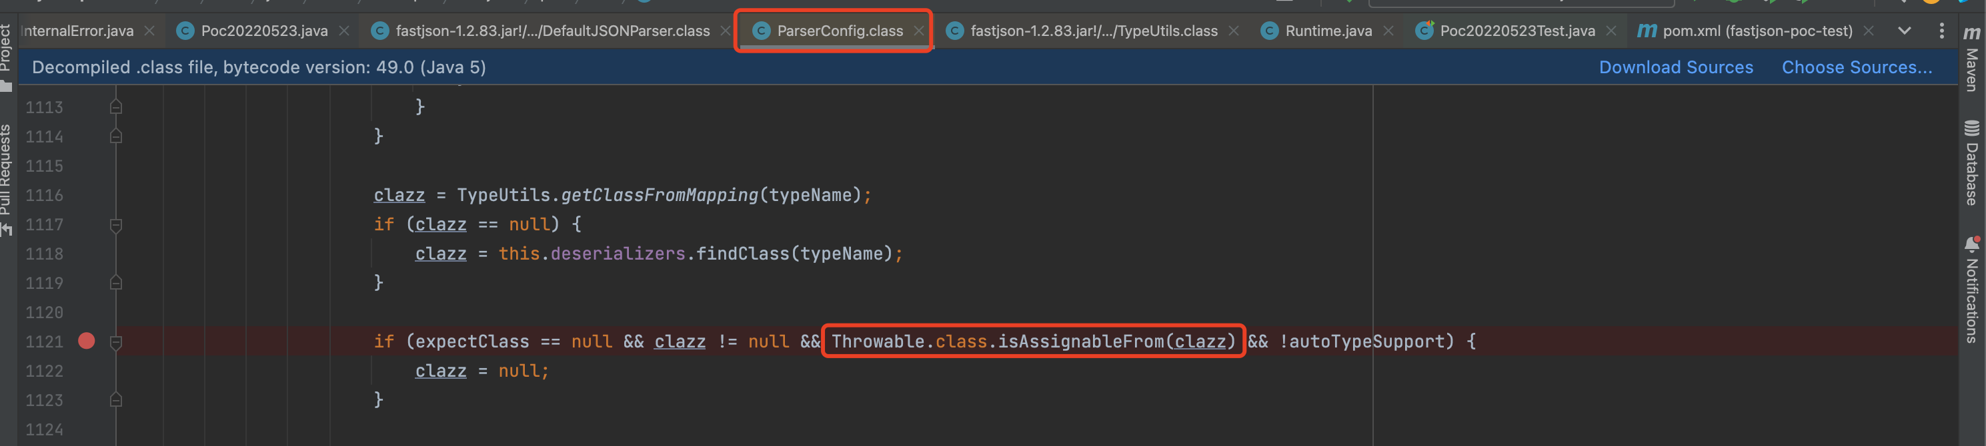Click gutter line number 1116
Viewport: 1986px width, 446px height.
(x=44, y=195)
